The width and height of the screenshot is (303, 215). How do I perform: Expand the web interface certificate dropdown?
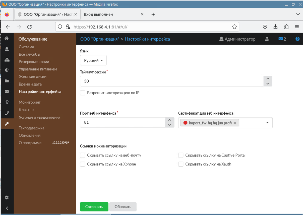(x=267, y=123)
